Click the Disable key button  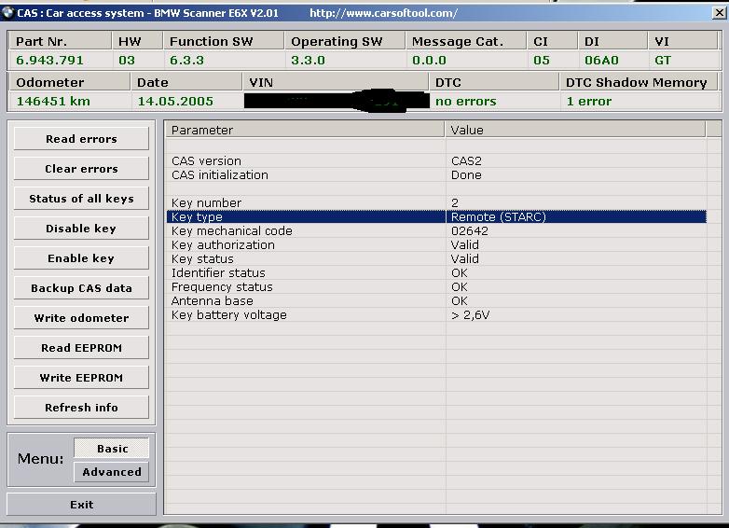coord(81,229)
